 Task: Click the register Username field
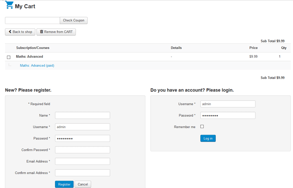tap(82, 127)
